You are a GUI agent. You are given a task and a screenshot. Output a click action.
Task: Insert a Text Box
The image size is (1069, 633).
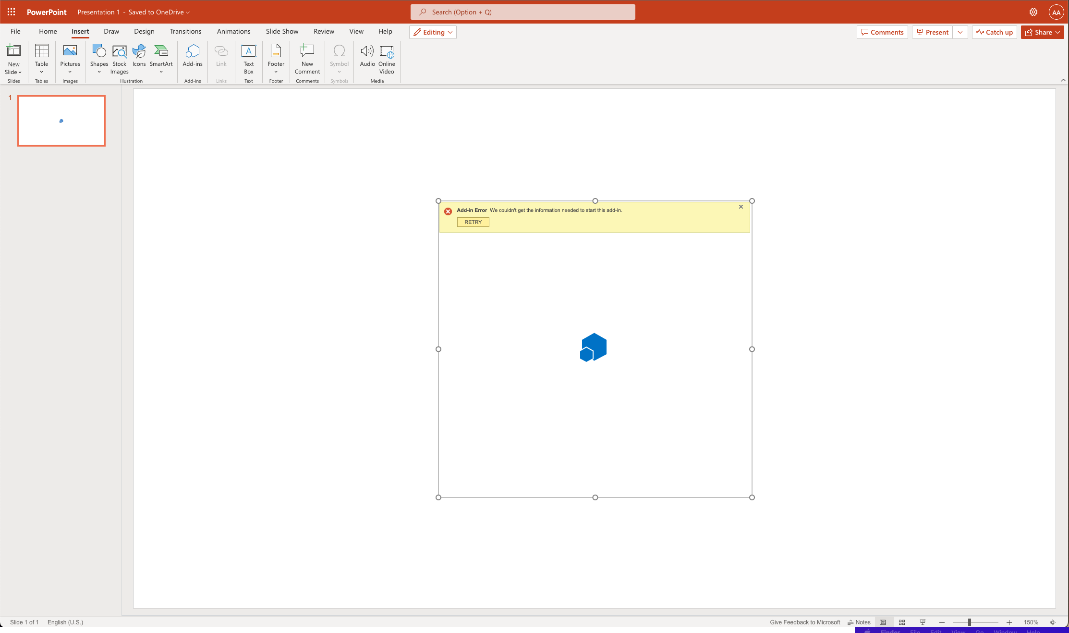(x=248, y=59)
